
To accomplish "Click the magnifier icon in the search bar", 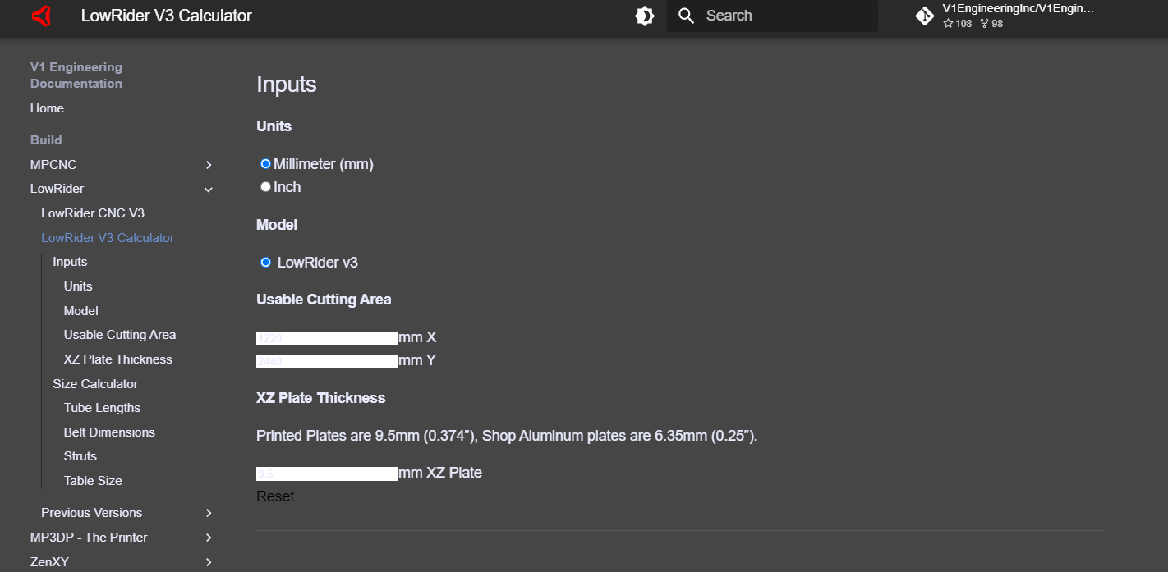I will tap(686, 15).
